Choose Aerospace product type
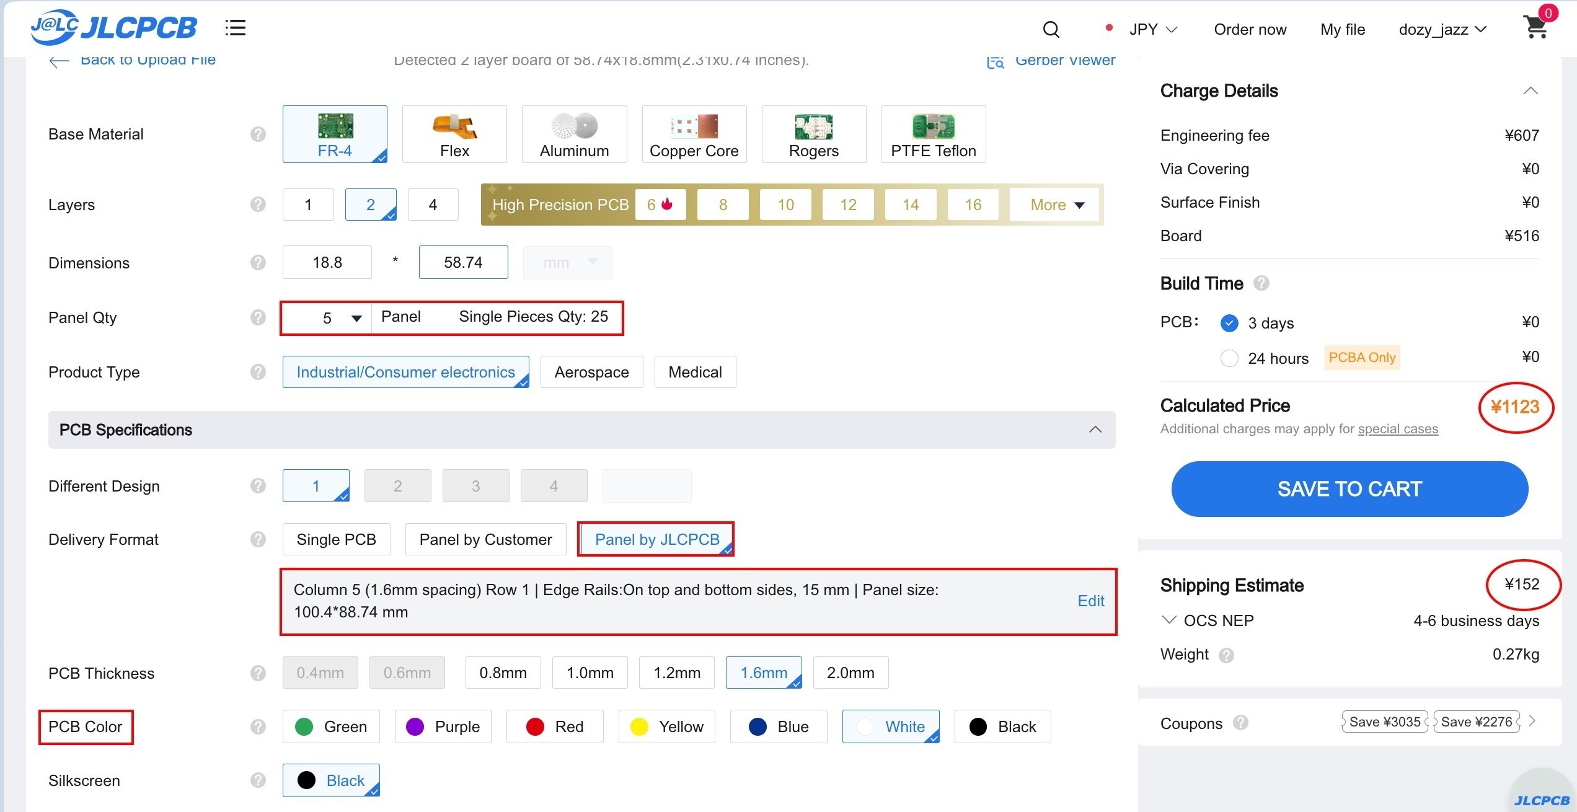 [591, 372]
